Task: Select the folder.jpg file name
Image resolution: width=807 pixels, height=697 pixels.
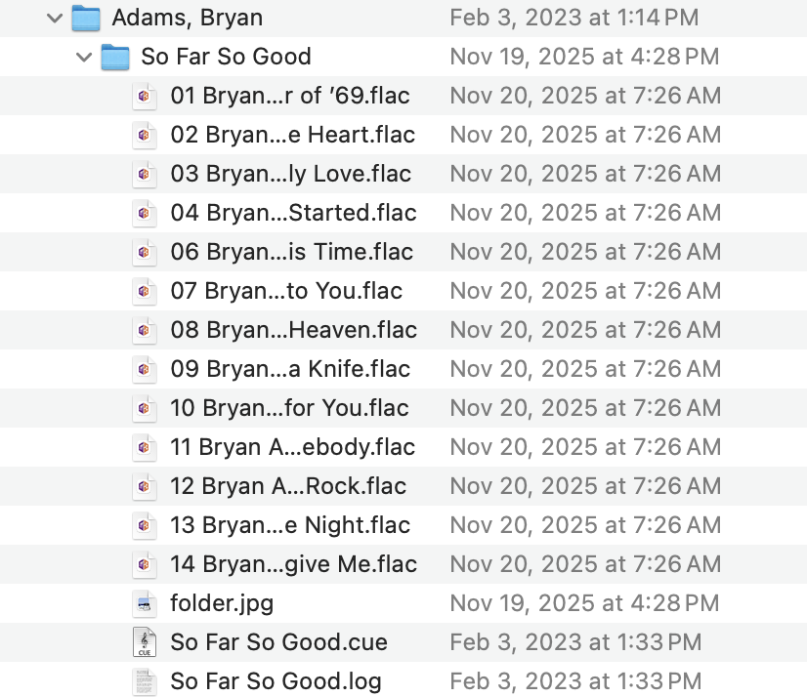Action: (222, 603)
